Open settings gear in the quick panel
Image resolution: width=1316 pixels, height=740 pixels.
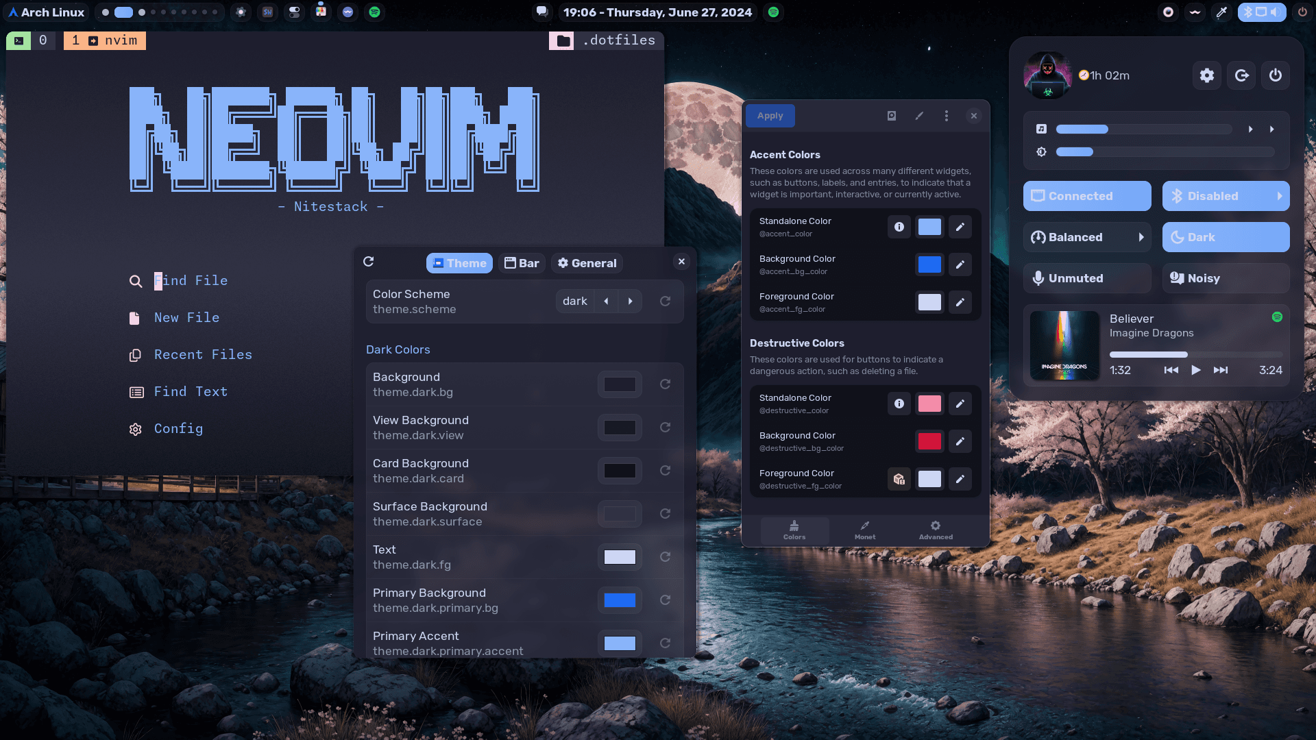(x=1207, y=75)
